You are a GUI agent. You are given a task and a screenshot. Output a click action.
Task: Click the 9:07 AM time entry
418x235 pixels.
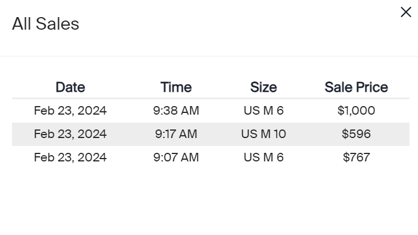(176, 157)
